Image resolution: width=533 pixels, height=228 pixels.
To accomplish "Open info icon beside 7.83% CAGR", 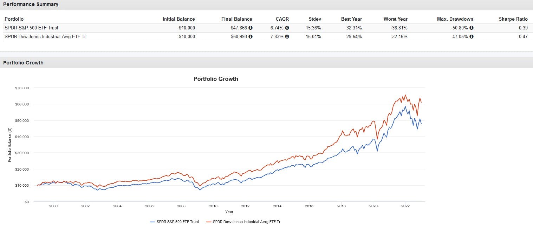I will tap(287, 36).
